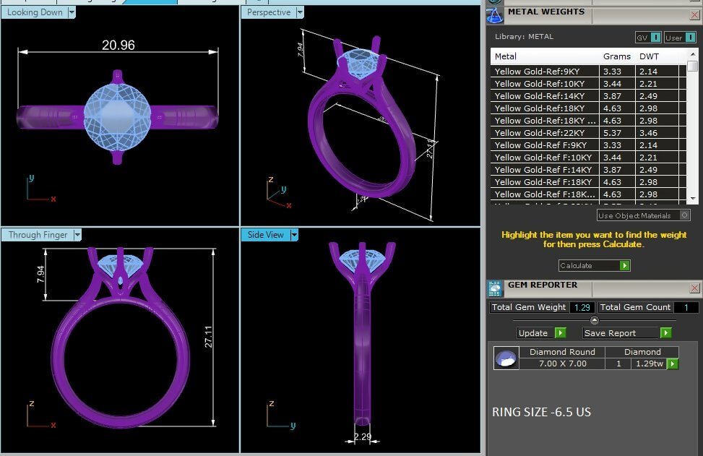Screen dimensions: 703x456
Task: Click the Grams column header
Action: pyautogui.click(x=616, y=56)
